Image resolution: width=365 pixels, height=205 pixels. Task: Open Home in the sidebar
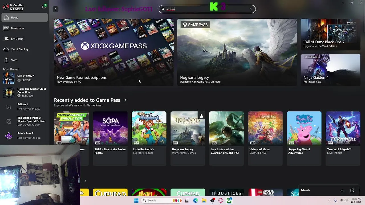pos(25,18)
